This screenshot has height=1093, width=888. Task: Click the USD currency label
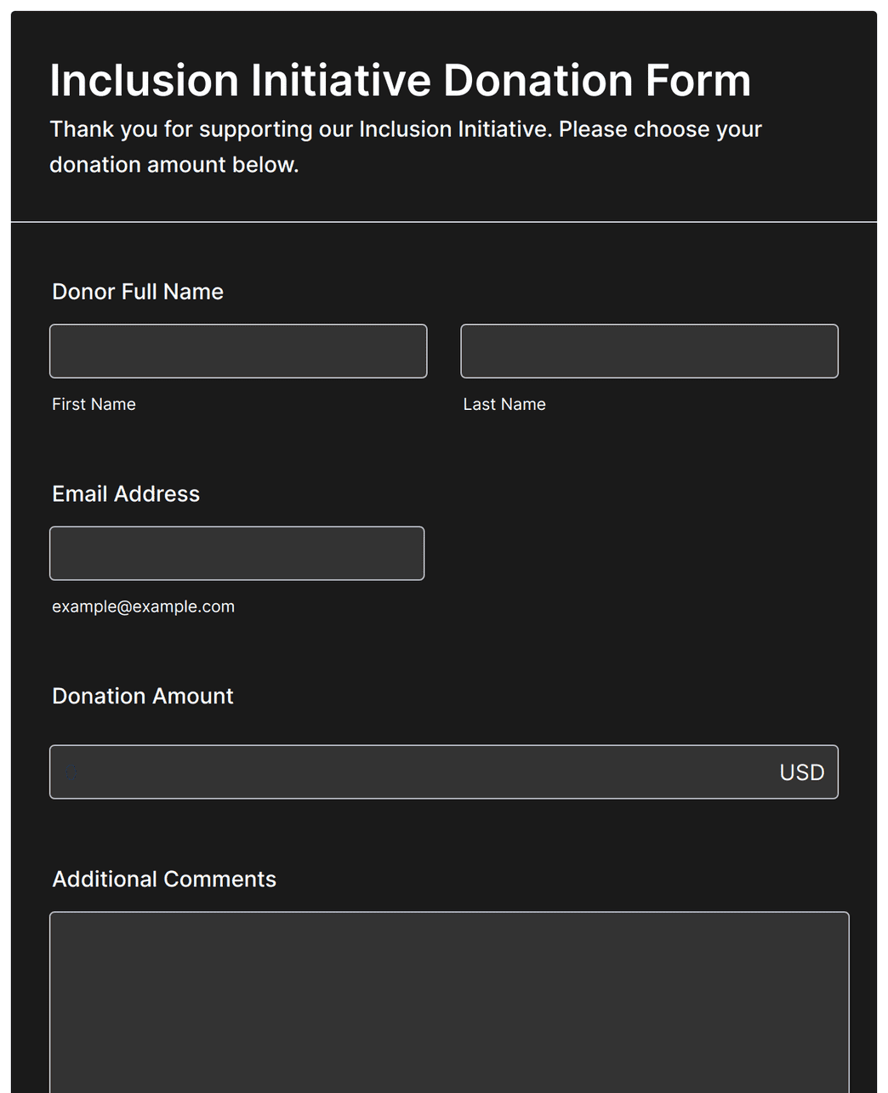[x=802, y=772]
